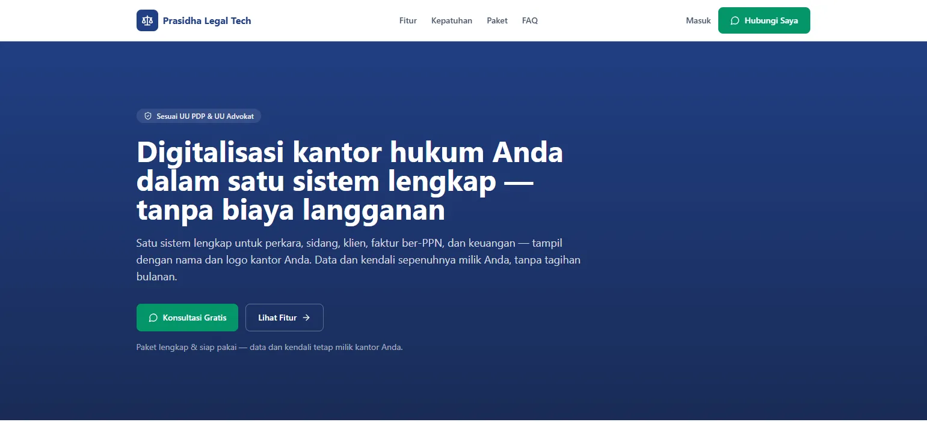Click the paragraph starting 'Satu sistem lengkap untuk perkara'
This screenshot has height=422, width=927.
tap(359, 260)
